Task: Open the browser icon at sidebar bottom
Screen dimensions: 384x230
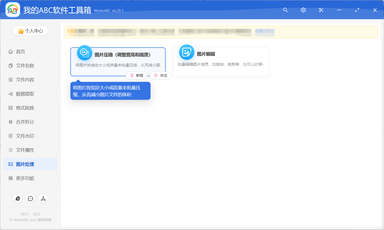Action: (18, 198)
